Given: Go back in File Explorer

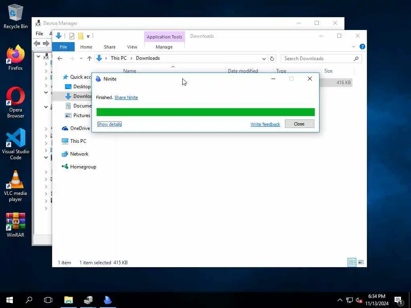Looking at the screenshot, I should point(60,59).
